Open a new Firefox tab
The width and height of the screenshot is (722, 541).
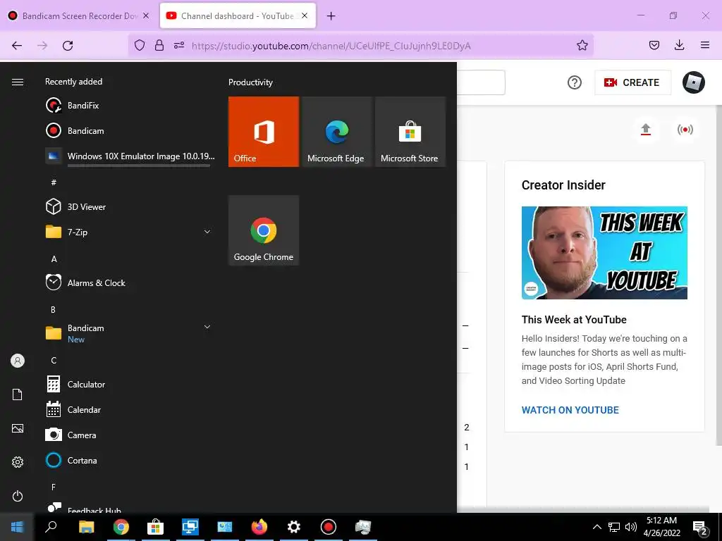[x=331, y=16]
